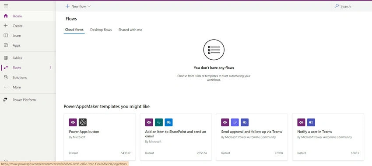Click Power Apps icon on Send approval card
The image size is (372, 166).
point(225,122)
